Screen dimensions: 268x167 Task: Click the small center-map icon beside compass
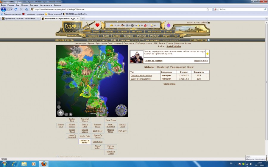click(66, 114)
